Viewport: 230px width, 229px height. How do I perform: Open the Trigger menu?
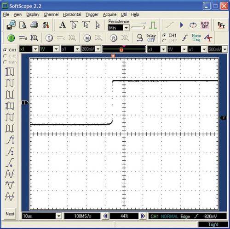(x=92, y=14)
